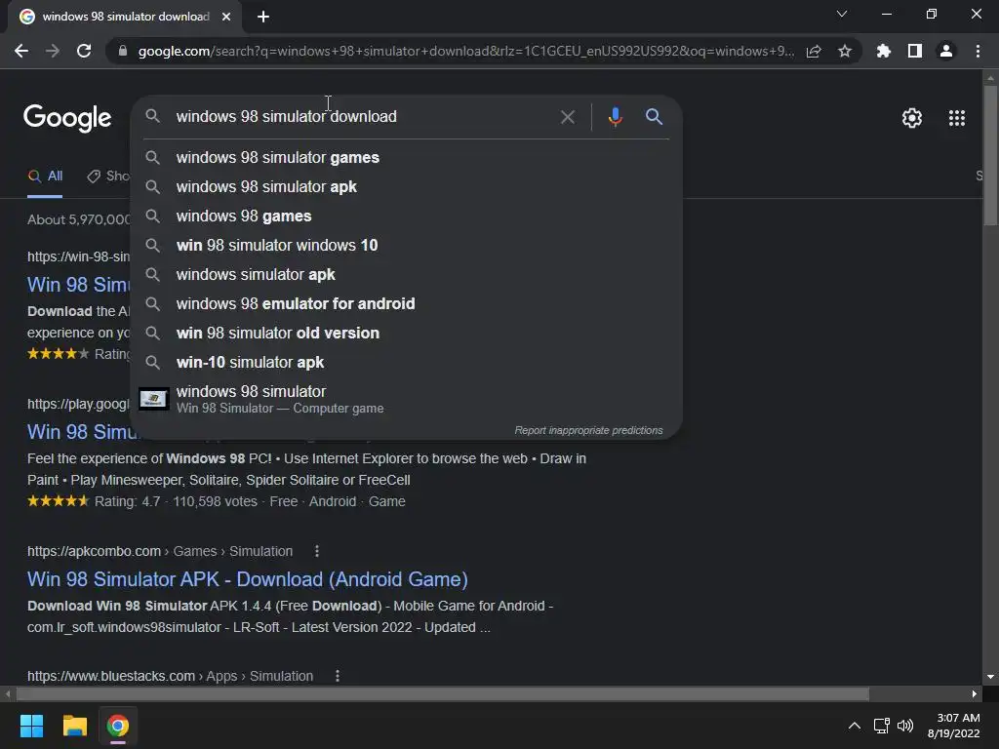Toggle the Chrome side panel

coord(915,51)
